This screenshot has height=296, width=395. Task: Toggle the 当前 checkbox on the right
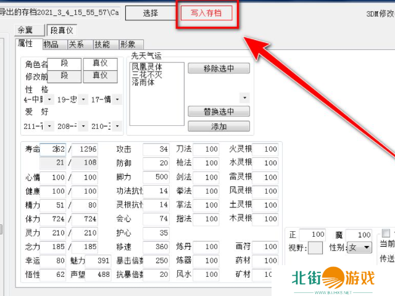[386, 233]
